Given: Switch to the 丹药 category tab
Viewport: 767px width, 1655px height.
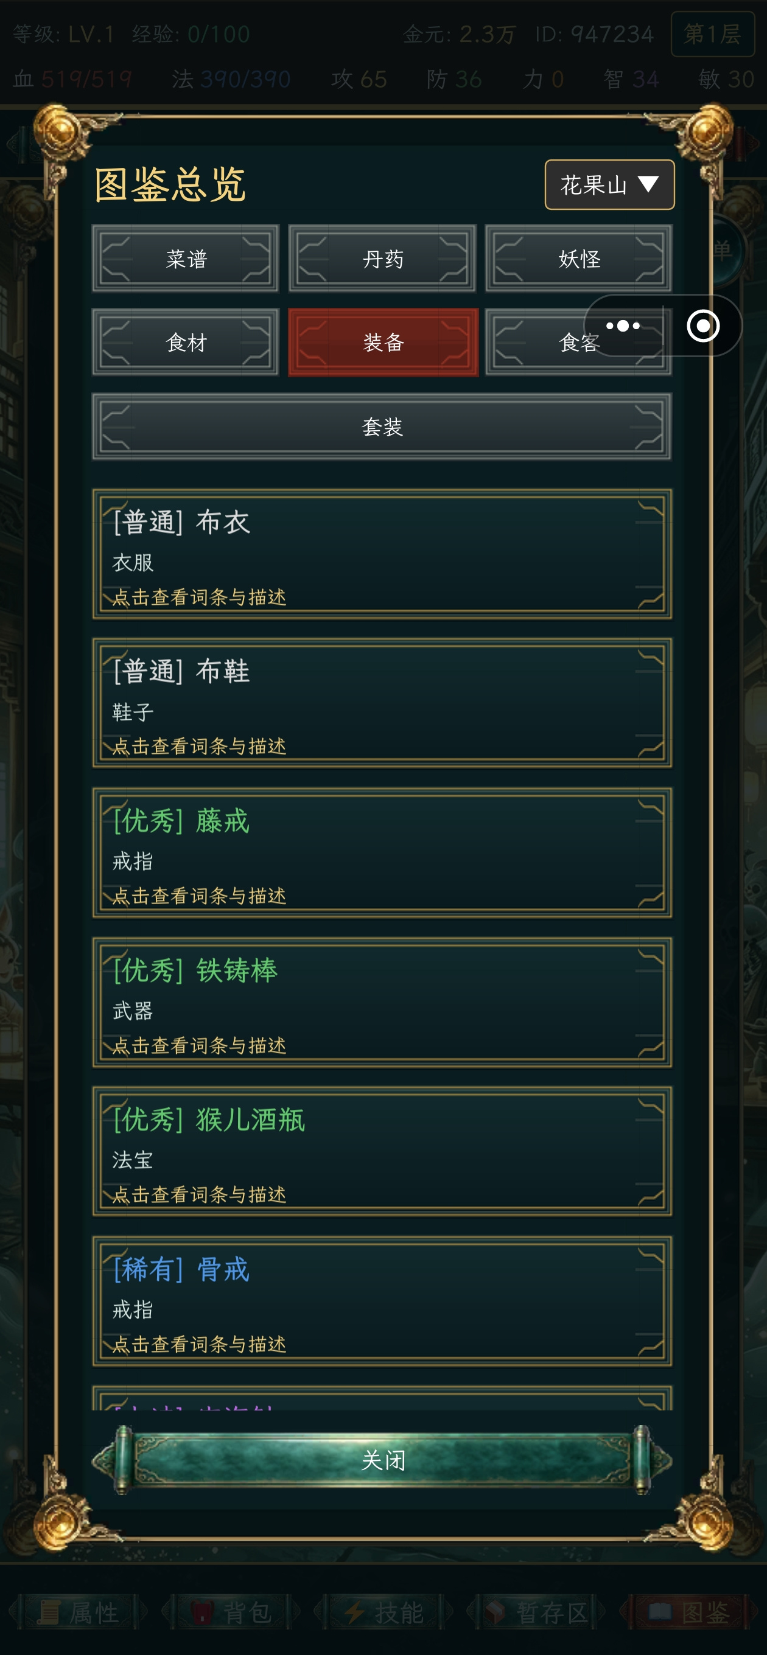Looking at the screenshot, I should 382,258.
